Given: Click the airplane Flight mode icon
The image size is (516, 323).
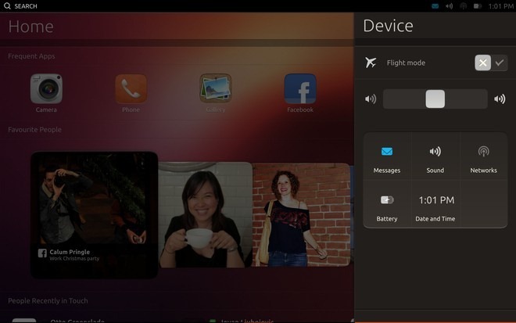Looking at the screenshot, I should coord(371,63).
